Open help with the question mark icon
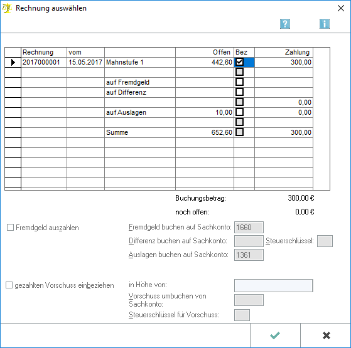Image resolution: width=351 pixels, height=348 pixels. pos(285,24)
